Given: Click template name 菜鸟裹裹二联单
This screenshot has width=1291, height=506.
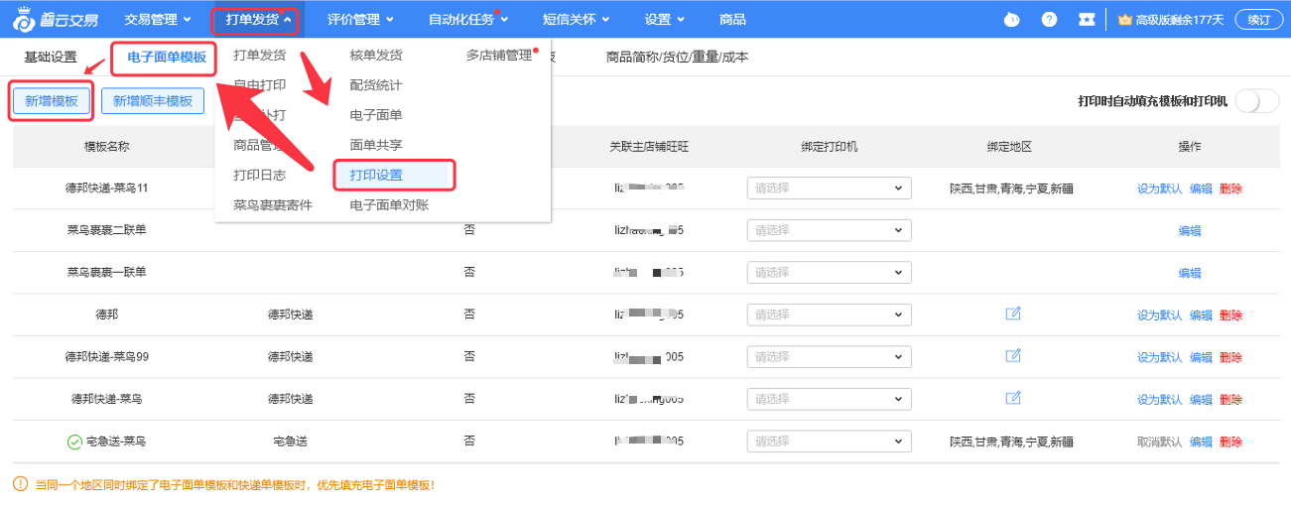Looking at the screenshot, I should [x=107, y=230].
